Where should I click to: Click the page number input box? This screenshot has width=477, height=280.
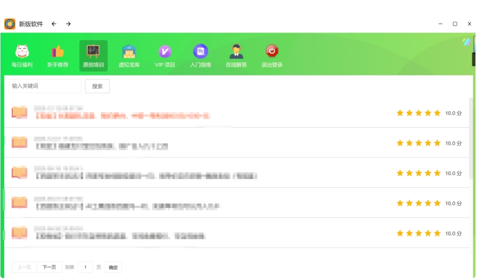[x=85, y=267]
